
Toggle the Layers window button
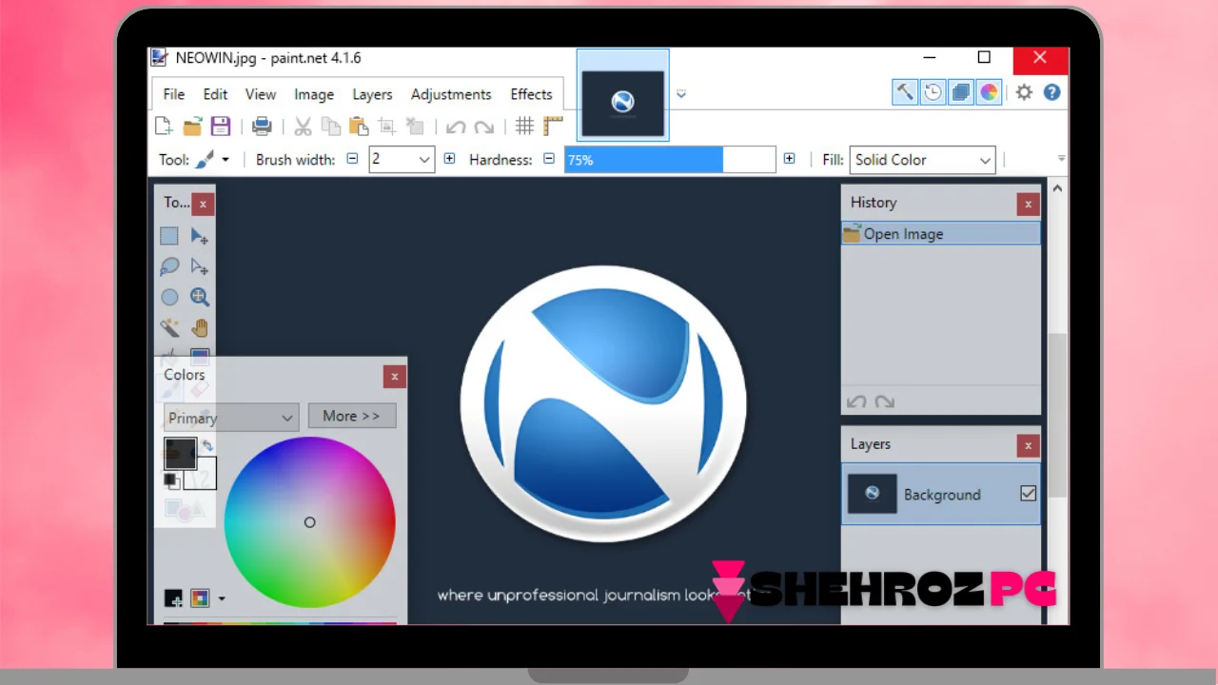click(x=961, y=92)
